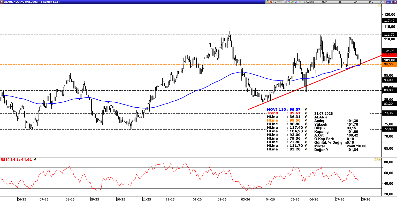Open the IND indicator menu

coord(371,2)
